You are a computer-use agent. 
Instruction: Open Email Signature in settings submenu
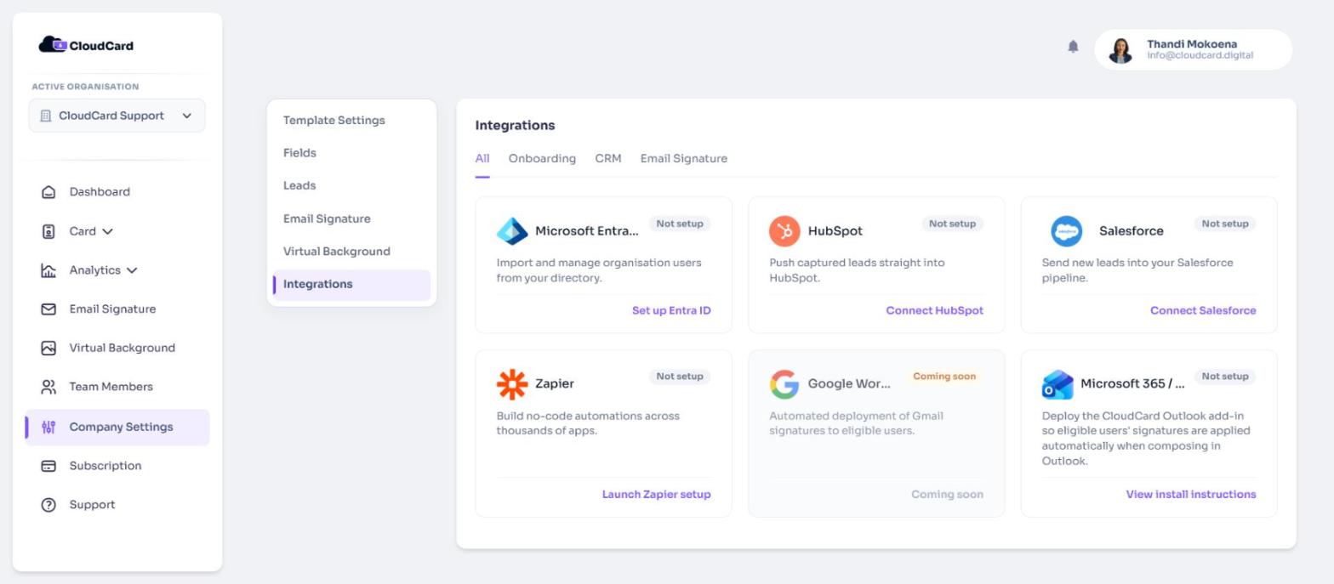[x=327, y=218]
